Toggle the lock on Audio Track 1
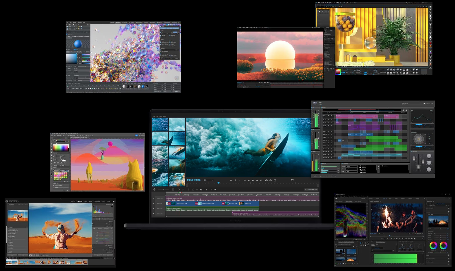Screen dimensions: 455x271 153,208
